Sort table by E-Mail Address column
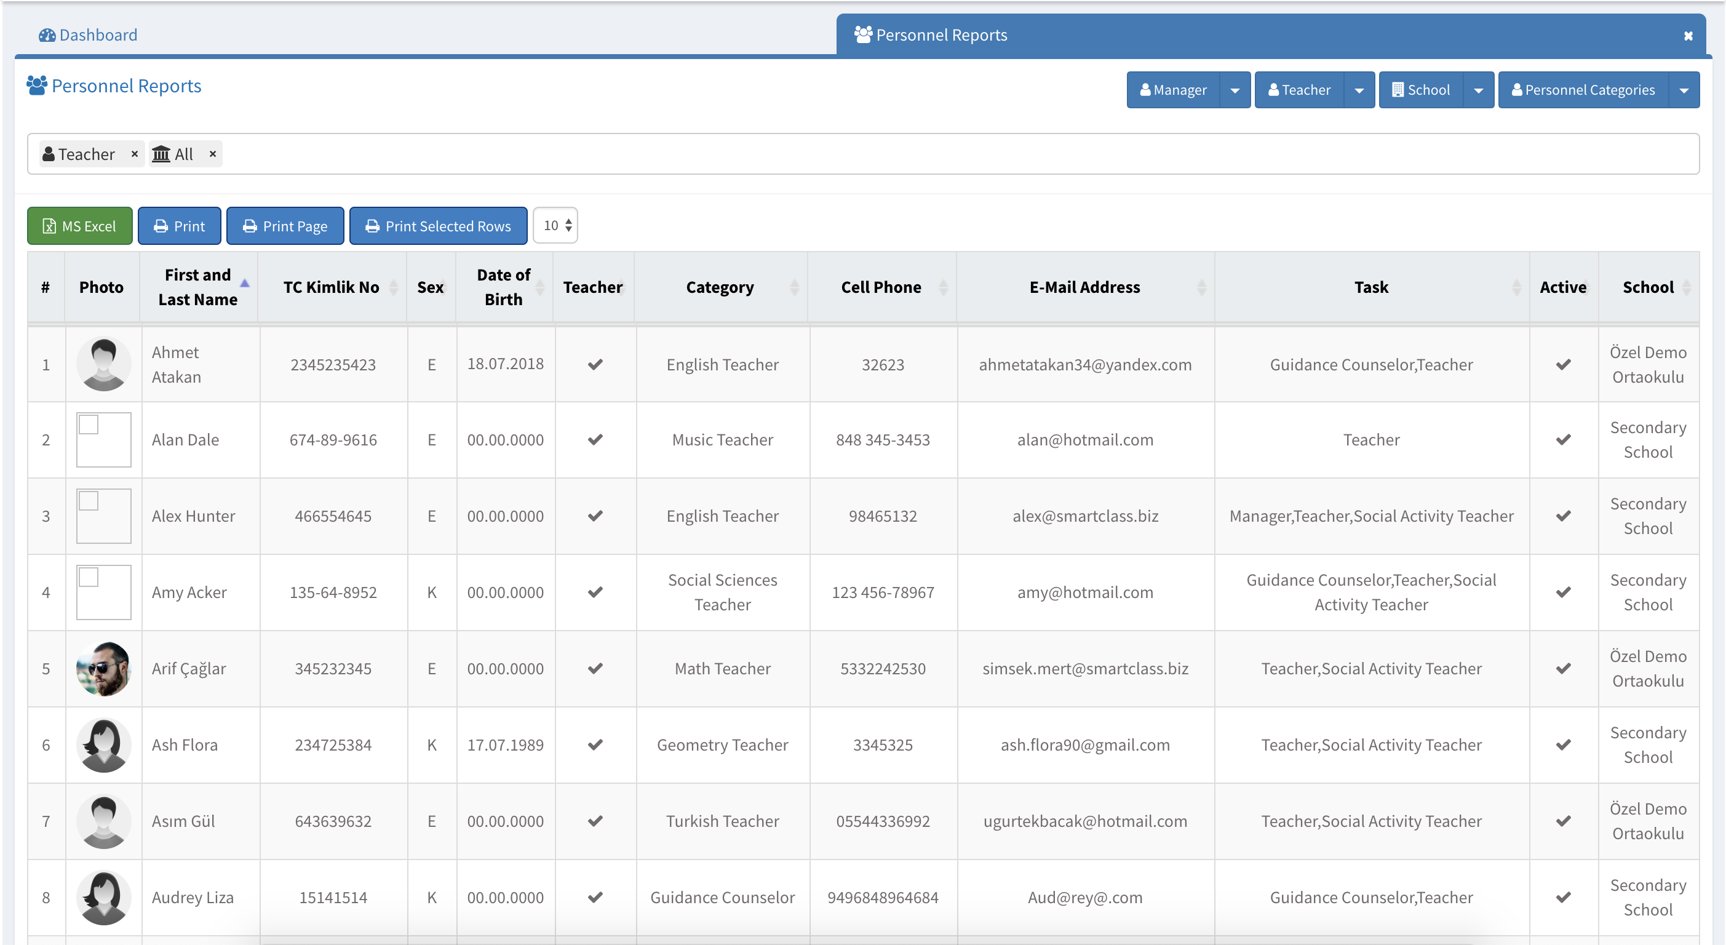The image size is (1726, 945). (1085, 287)
